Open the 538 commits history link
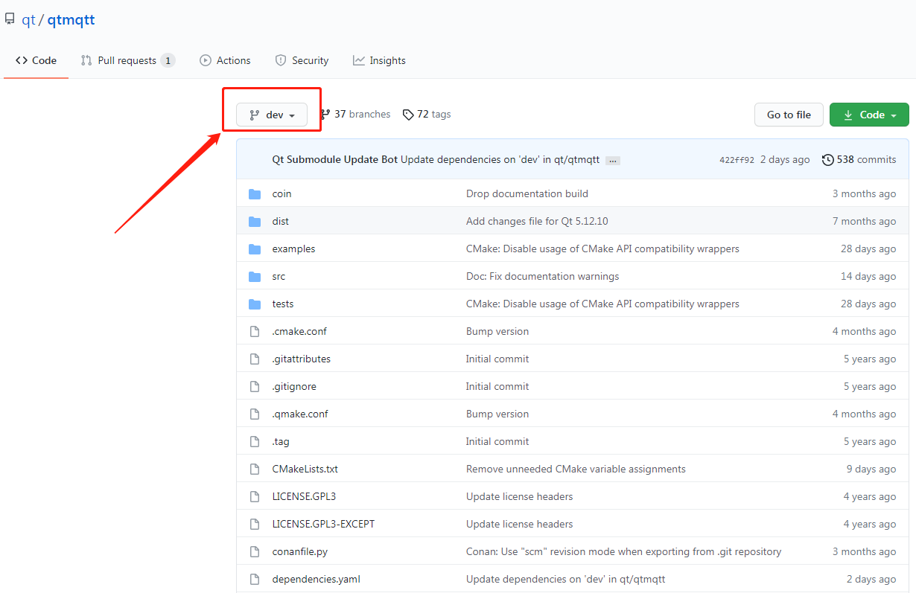Image resolution: width=916 pixels, height=593 pixels. [x=859, y=160]
